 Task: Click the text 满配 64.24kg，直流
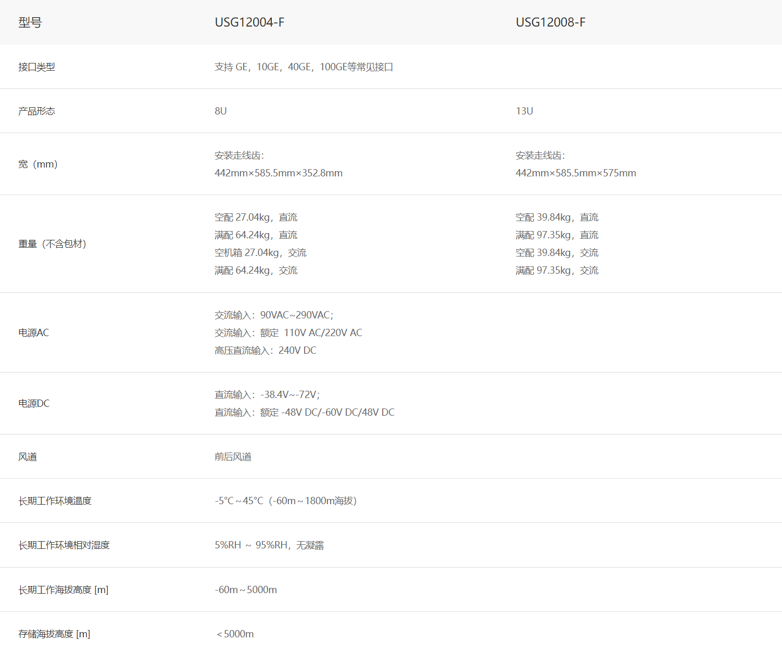click(x=256, y=235)
